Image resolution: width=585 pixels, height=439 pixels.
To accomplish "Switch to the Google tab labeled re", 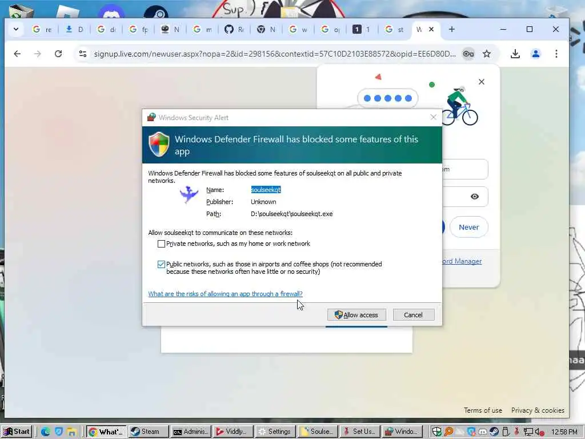I will (x=42, y=29).
